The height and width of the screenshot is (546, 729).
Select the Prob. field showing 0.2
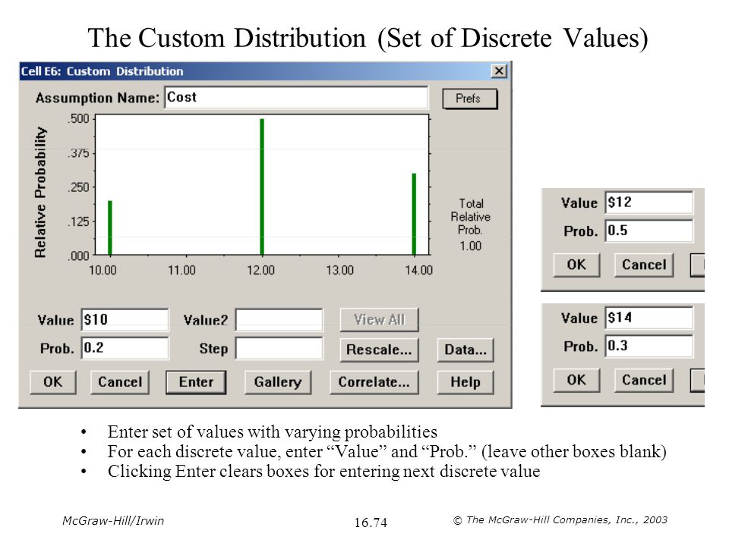125,348
